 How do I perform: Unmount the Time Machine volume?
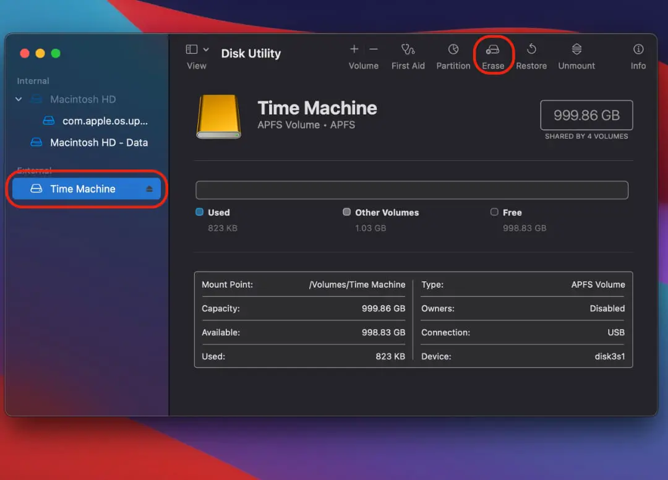(x=576, y=54)
